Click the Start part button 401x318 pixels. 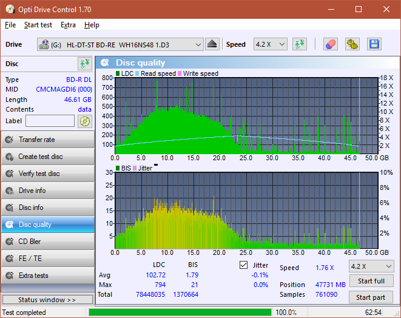click(x=371, y=297)
